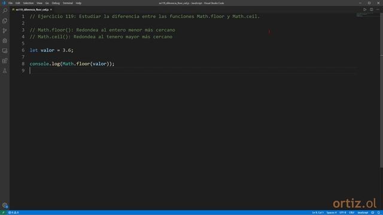Screen dimensions: 383x215
Task: Open the Search view in activity bar
Action: point(5,11)
